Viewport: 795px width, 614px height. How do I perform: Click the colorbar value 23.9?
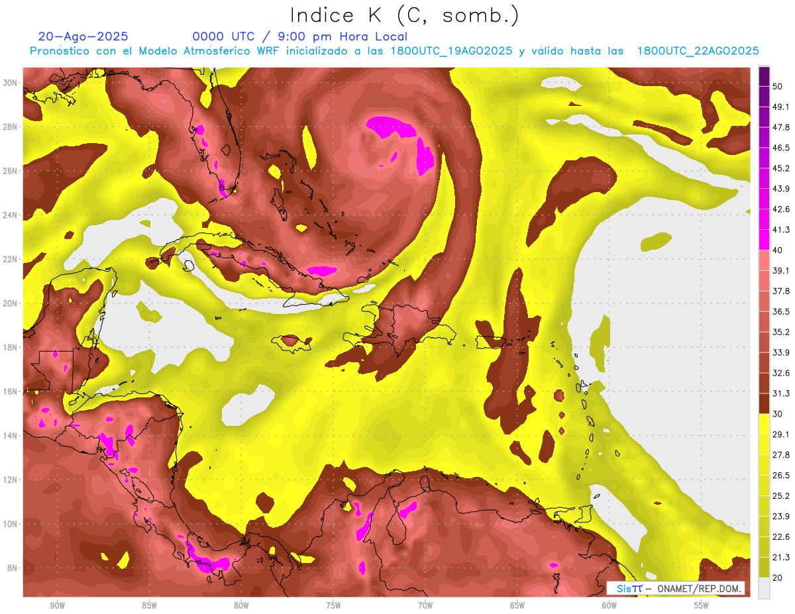click(x=780, y=517)
